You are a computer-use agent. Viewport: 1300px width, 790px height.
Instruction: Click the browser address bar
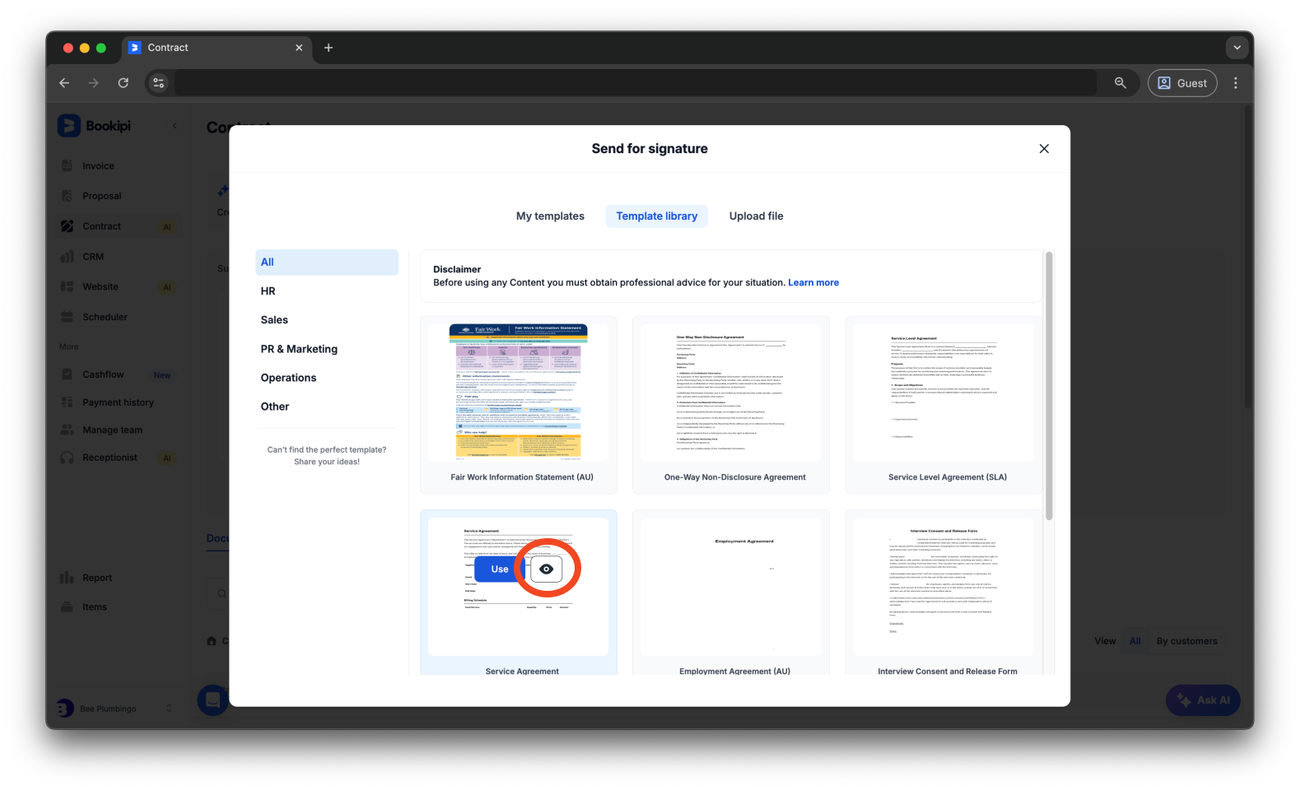pos(635,83)
